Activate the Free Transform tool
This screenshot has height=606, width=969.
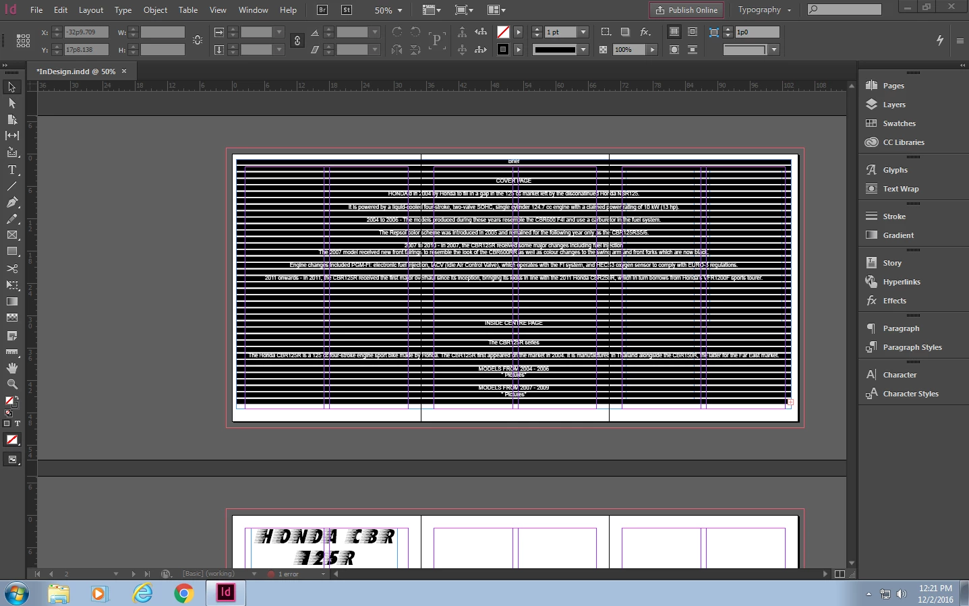(12, 285)
